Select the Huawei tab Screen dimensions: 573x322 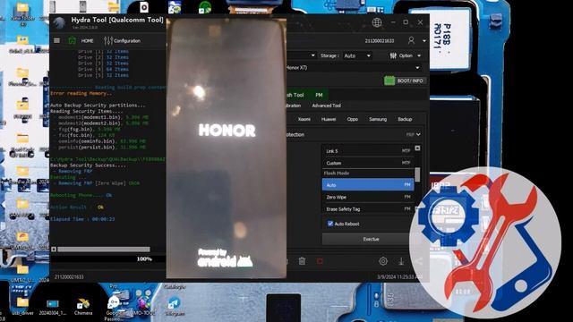[329, 119]
